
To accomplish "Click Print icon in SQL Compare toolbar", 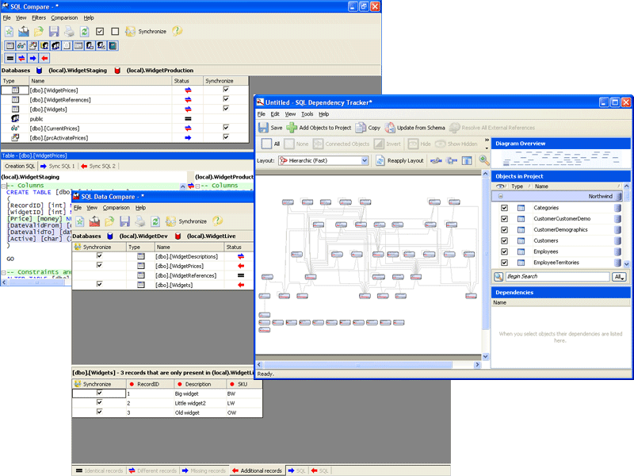I will [x=69, y=31].
